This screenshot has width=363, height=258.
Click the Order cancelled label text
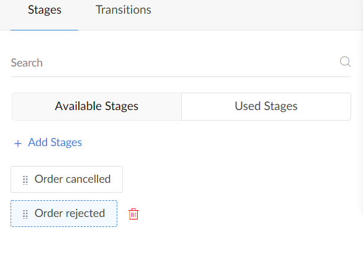[x=73, y=179]
